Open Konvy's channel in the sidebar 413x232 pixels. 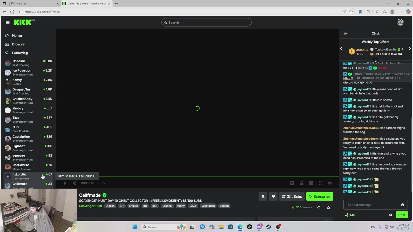[x=28, y=82]
